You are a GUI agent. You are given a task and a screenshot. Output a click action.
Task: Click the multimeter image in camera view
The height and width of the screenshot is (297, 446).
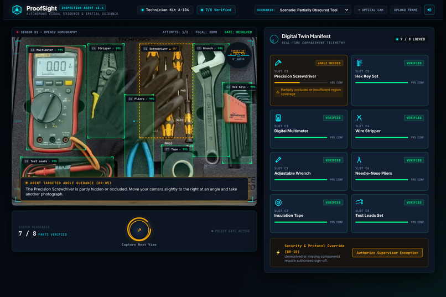(x=55, y=98)
